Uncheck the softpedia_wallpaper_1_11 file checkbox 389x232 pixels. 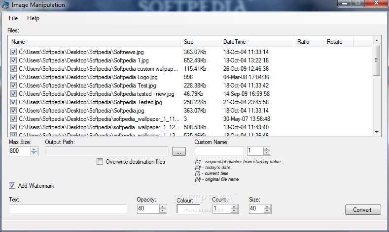(13, 119)
